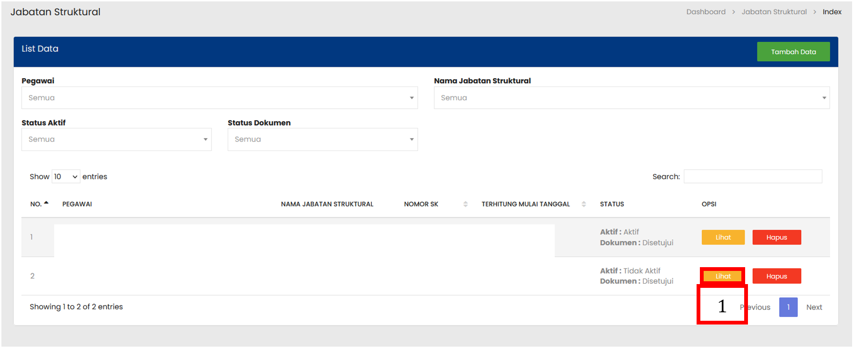Viewport: 854px width, 349px height.
Task: Delete row 2 with the Hapus button
Action: point(776,276)
